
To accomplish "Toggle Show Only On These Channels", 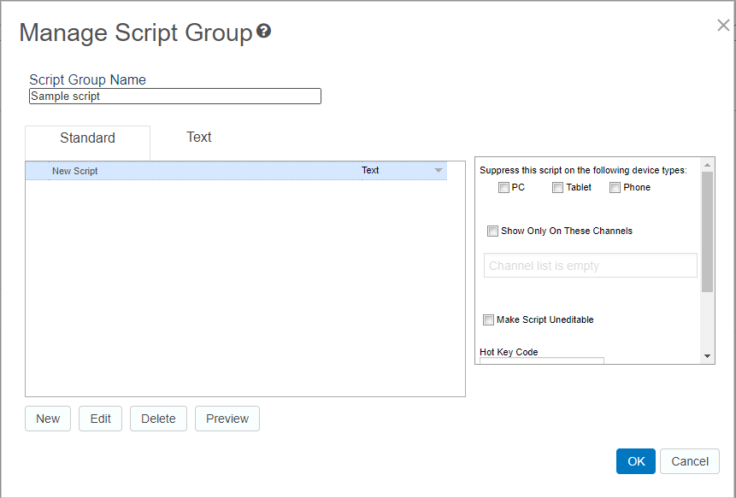I will (x=492, y=231).
